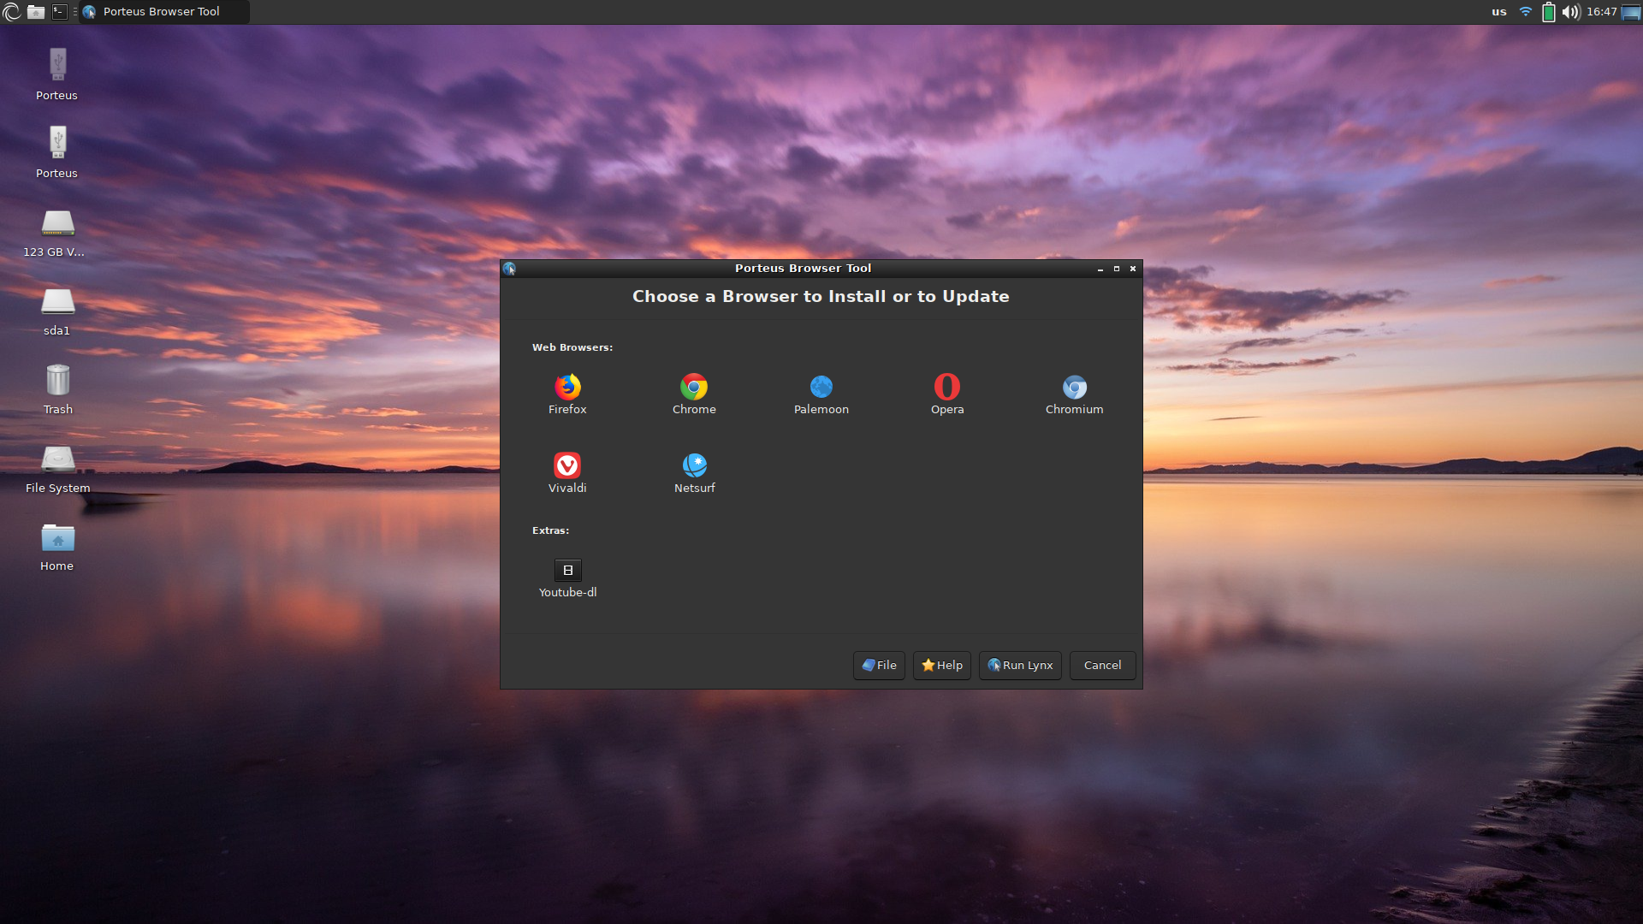
Task: Click the 16:47 clock
Action: coord(1601,12)
